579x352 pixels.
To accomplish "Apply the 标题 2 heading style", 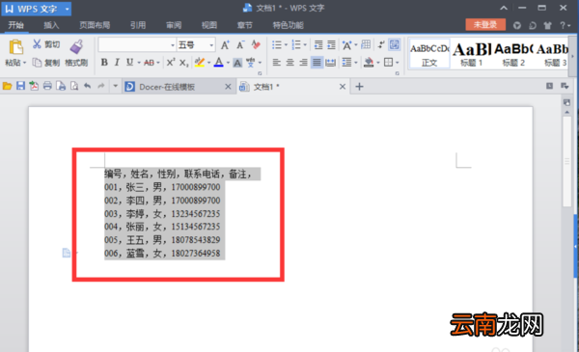I will 513,54.
